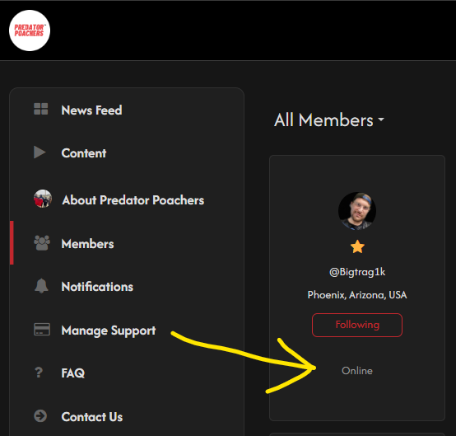Open the @Bigtrag1k profile link
Screen dimensions: 456x436
point(357,272)
